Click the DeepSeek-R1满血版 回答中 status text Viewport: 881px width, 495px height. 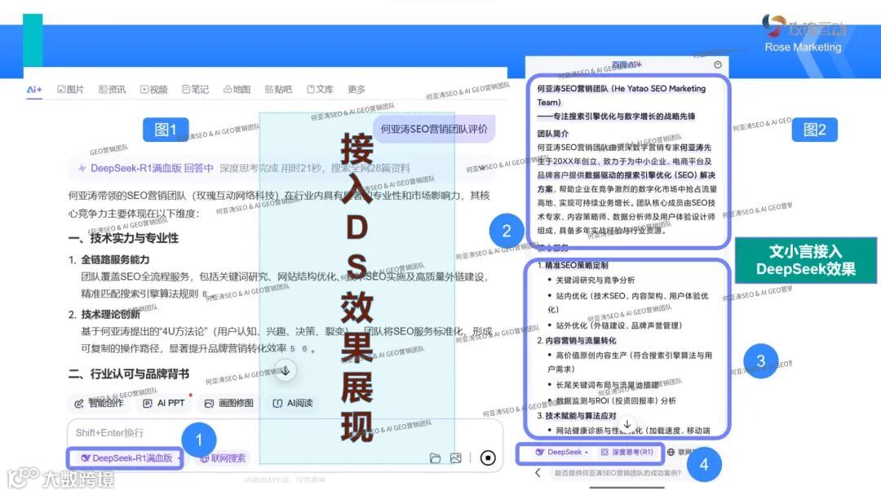[152, 168]
